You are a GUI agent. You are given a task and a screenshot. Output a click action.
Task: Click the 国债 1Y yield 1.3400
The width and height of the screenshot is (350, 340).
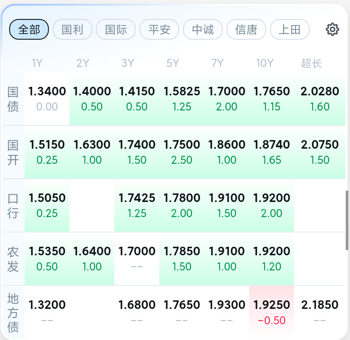47,99
